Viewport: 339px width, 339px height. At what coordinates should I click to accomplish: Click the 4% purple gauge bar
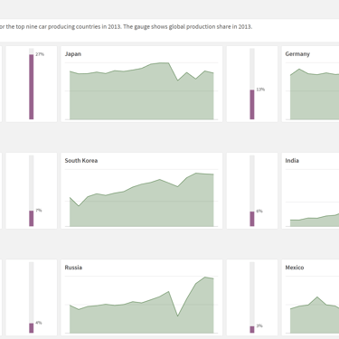[32, 328]
